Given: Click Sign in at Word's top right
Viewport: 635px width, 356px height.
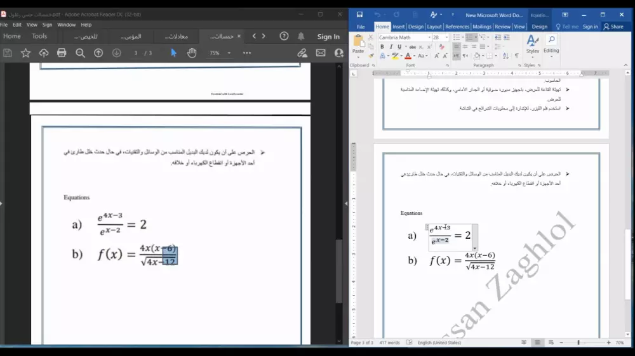Looking at the screenshot, I should [x=590, y=27].
